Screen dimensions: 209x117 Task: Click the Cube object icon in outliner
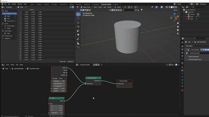tap(189, 17)
